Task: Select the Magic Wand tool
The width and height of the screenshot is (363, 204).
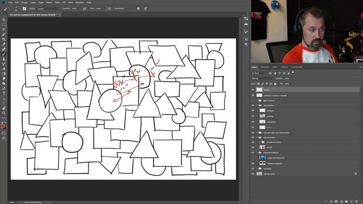Action: (x=4, y=35)
